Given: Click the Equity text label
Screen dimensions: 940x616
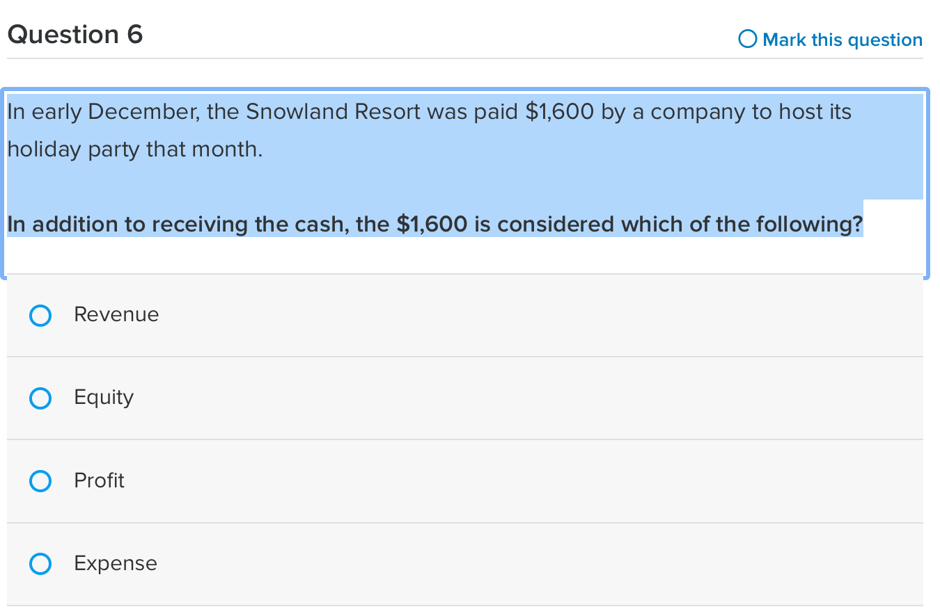Looking at the screenshot, I should coord(103,397).
